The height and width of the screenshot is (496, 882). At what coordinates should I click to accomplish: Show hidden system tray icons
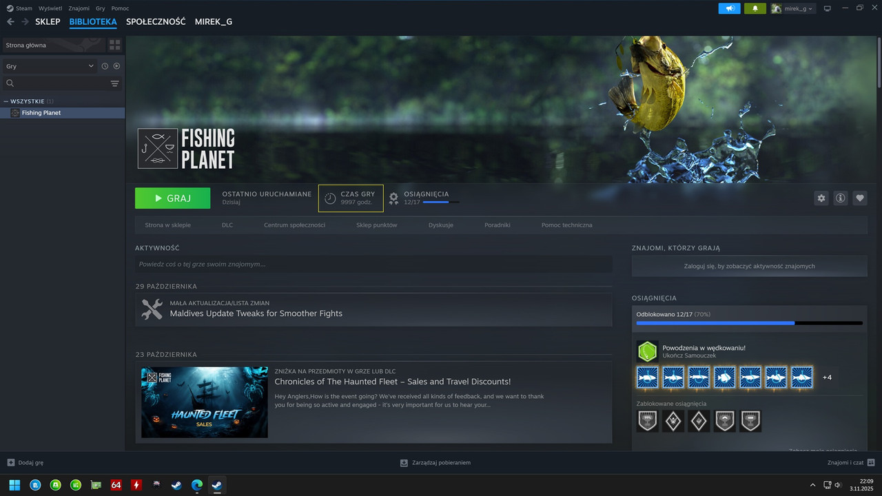click(812, 485)
